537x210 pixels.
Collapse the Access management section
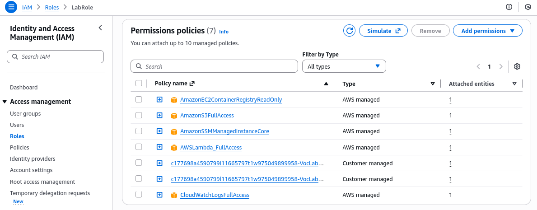pos(5,102)
